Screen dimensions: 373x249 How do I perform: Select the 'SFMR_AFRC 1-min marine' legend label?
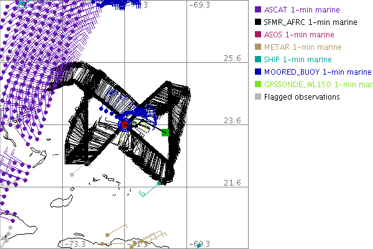pyautogui.click(x=310, y=22)
